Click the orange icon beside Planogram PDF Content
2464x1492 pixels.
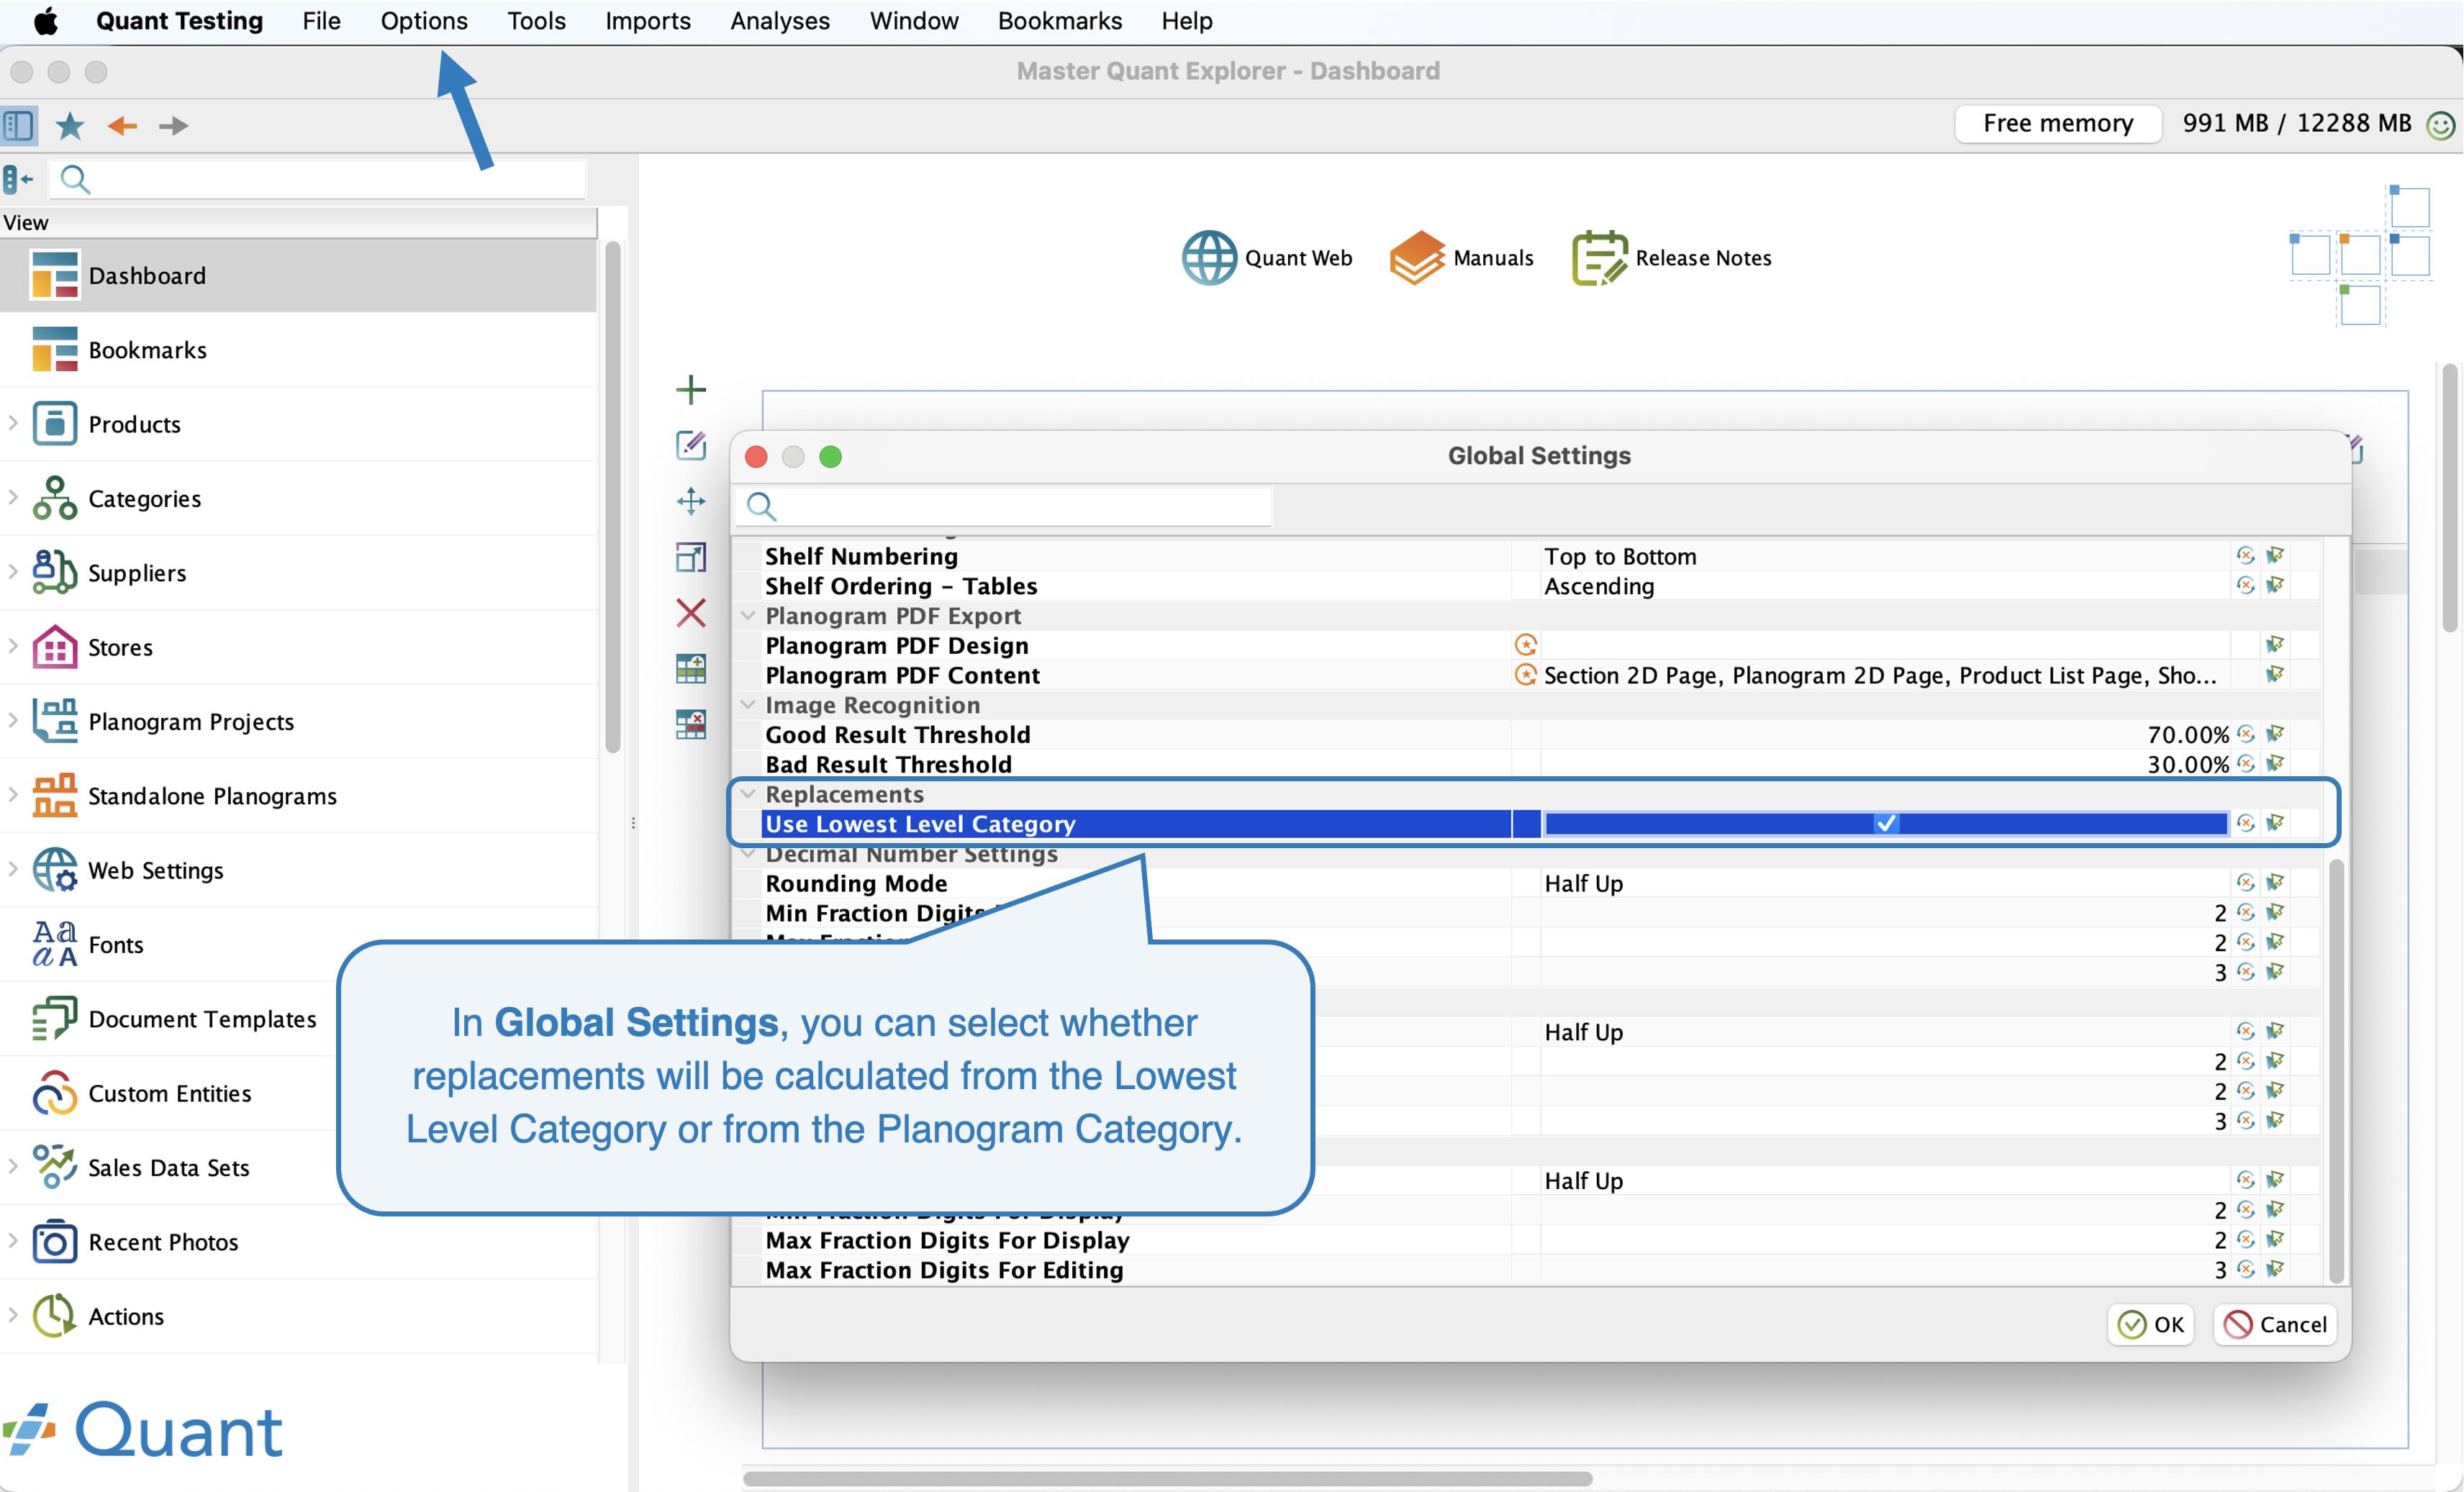pos(1526,675)
